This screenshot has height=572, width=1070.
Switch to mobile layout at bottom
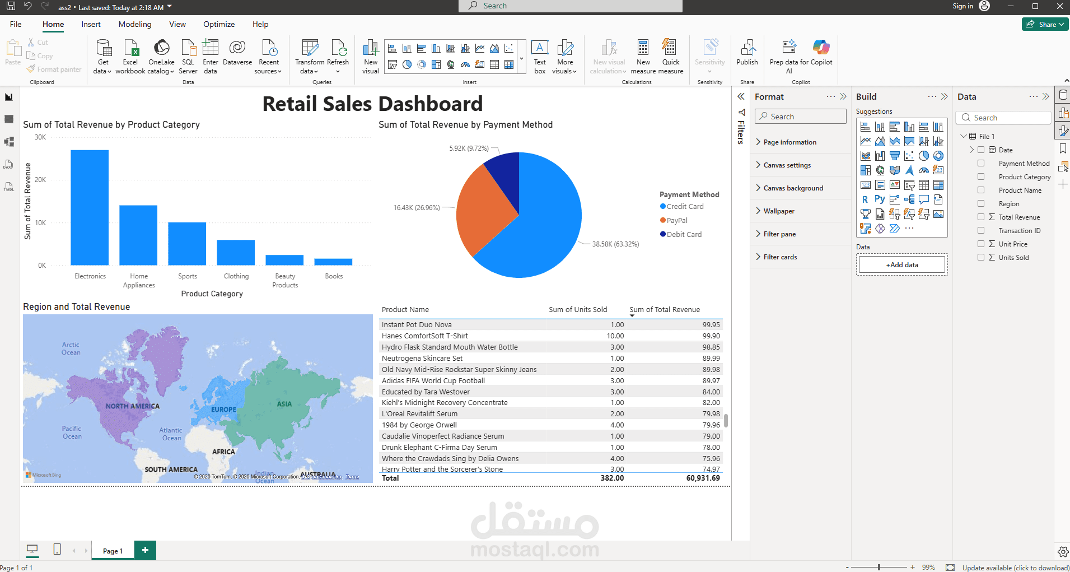tap(57, 550)
